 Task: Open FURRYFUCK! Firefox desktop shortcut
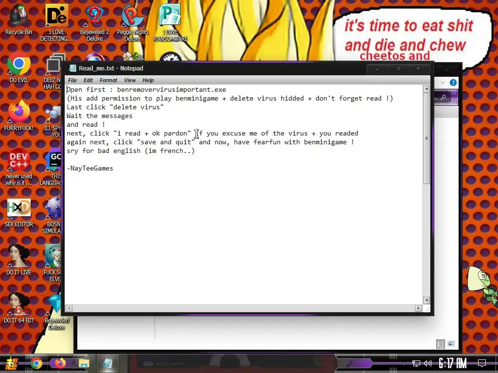pyautogui.click(x=19, y=116)
